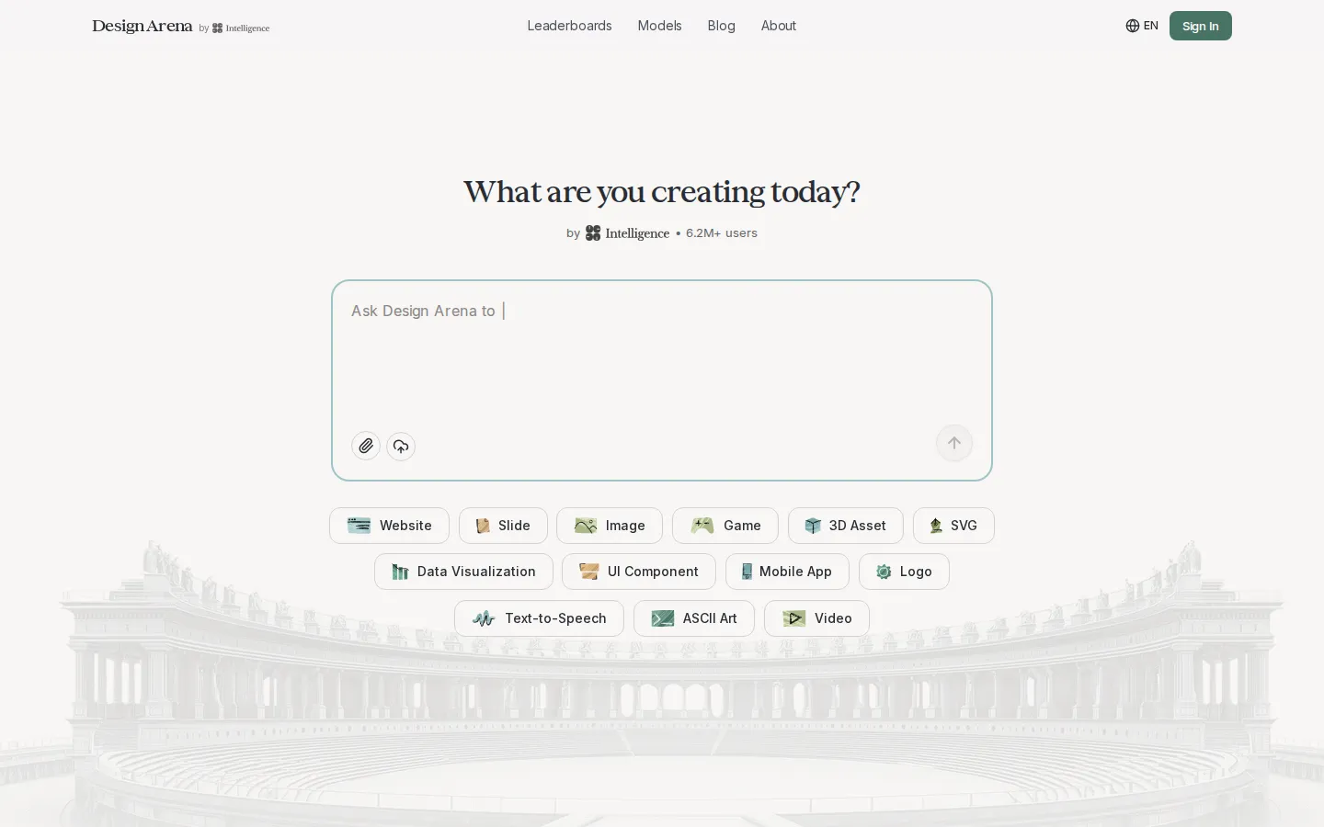Image resolution: width=1324 pixels, height=827 pixels.
Task: Click the Video play icon
Action: click(794, 618)
